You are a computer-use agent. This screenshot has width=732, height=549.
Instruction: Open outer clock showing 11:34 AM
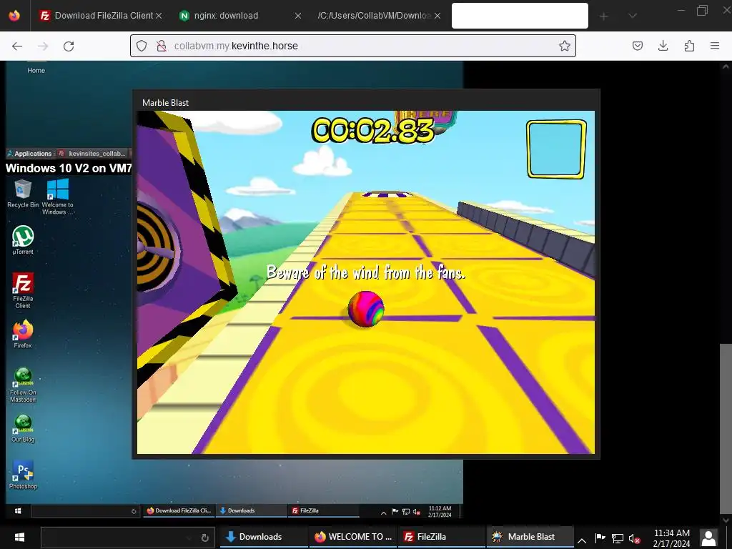tap(671, 538)
